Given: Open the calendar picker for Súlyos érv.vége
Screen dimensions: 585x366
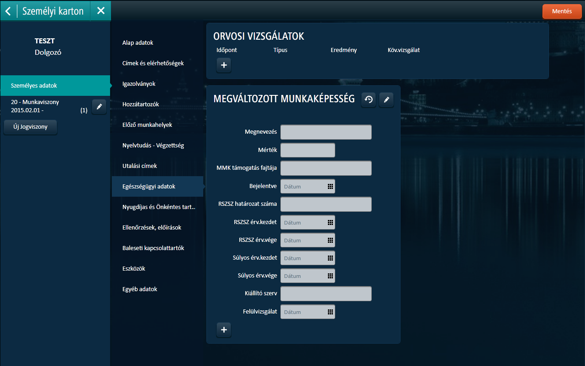Looking at the screenshot, I should (330, 276).
